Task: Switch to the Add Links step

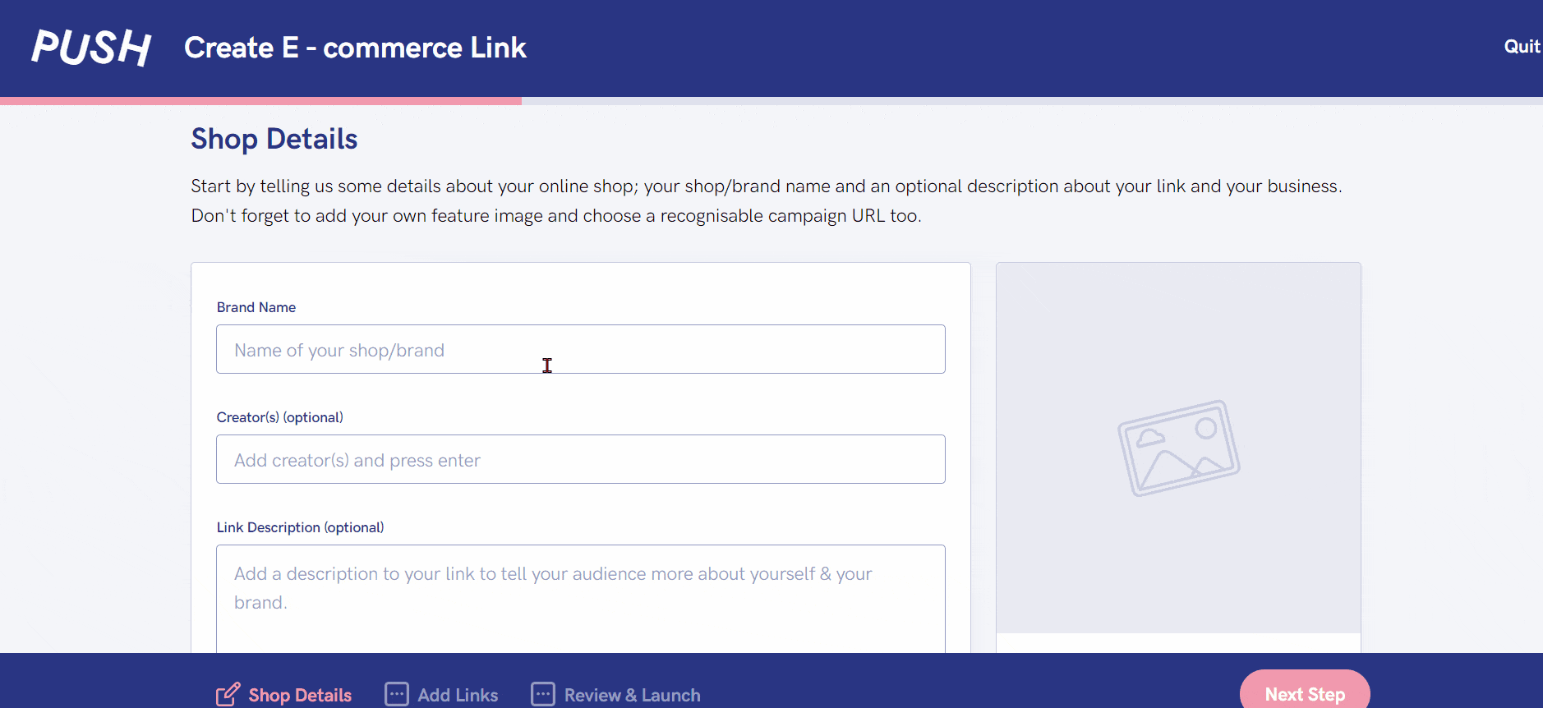Action: (442, 695)
